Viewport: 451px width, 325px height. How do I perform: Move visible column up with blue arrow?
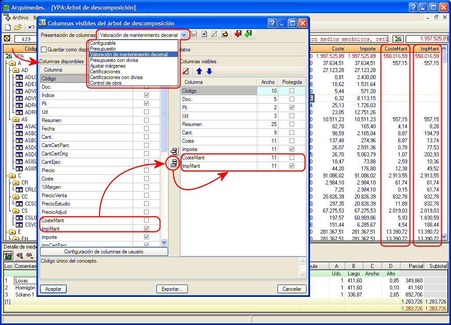coord(199,71)
